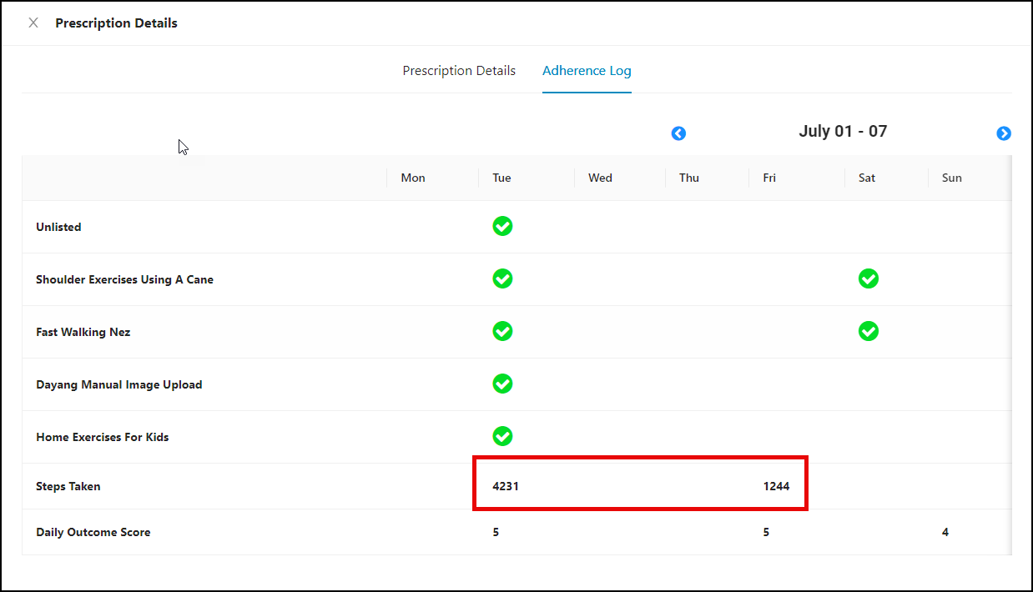
Task: Advance to the next week
Action: (1004, 133)
